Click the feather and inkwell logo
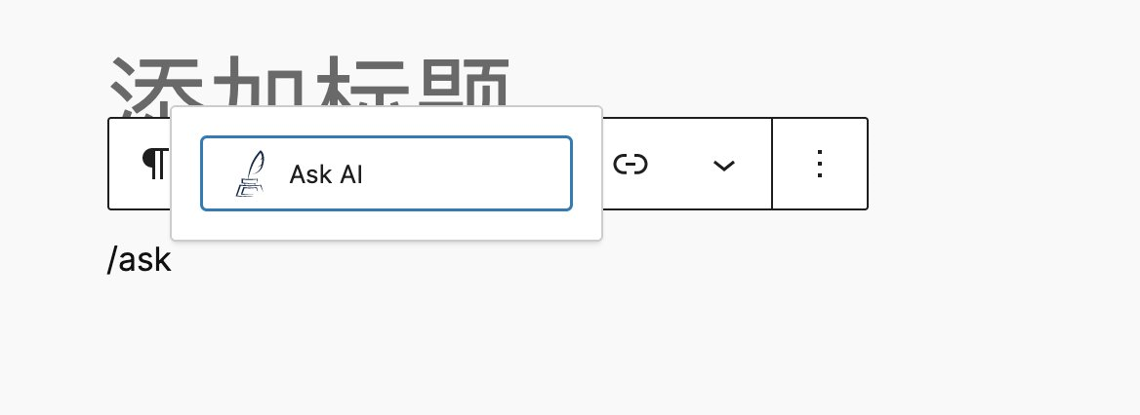Image resolution: width=1140 pixels, height=415 pixels. (x=250, y=173)
